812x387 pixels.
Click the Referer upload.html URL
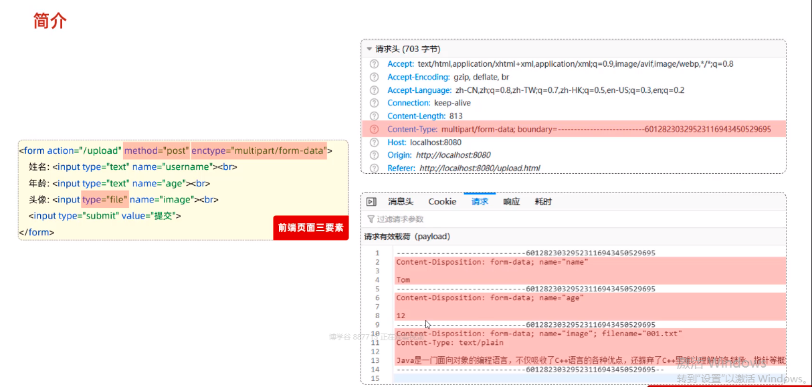(x=480, y=168)
